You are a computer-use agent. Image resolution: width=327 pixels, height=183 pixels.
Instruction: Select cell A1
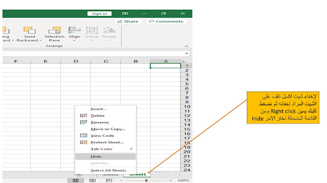tap(166, 66)
